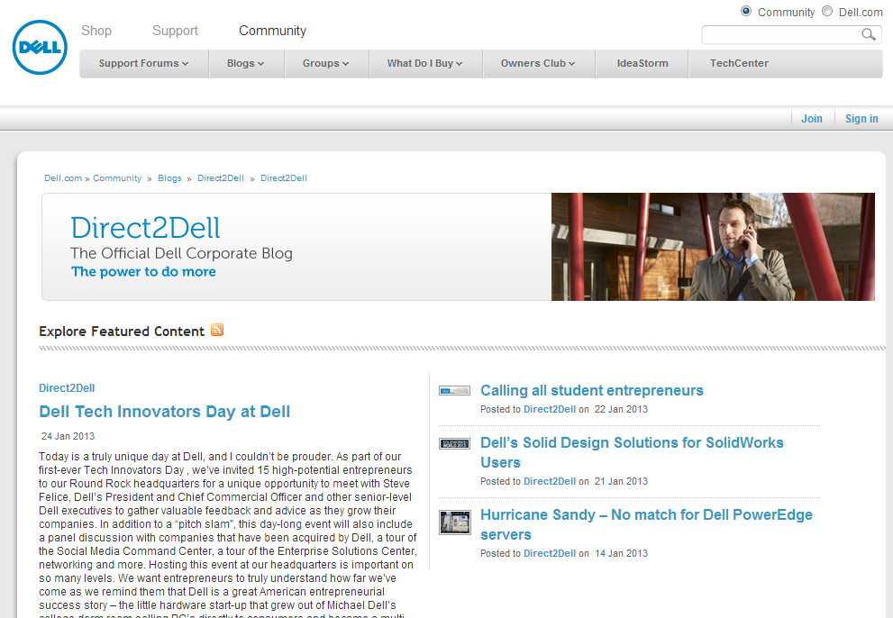Click Direct2Dell author on 21 Jan post
The height and width of the screenshot is (618, 893).
tap(550, 481)
